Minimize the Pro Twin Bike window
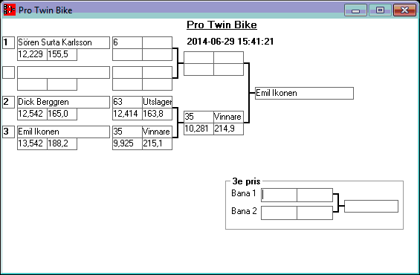 tap(355, 10)
